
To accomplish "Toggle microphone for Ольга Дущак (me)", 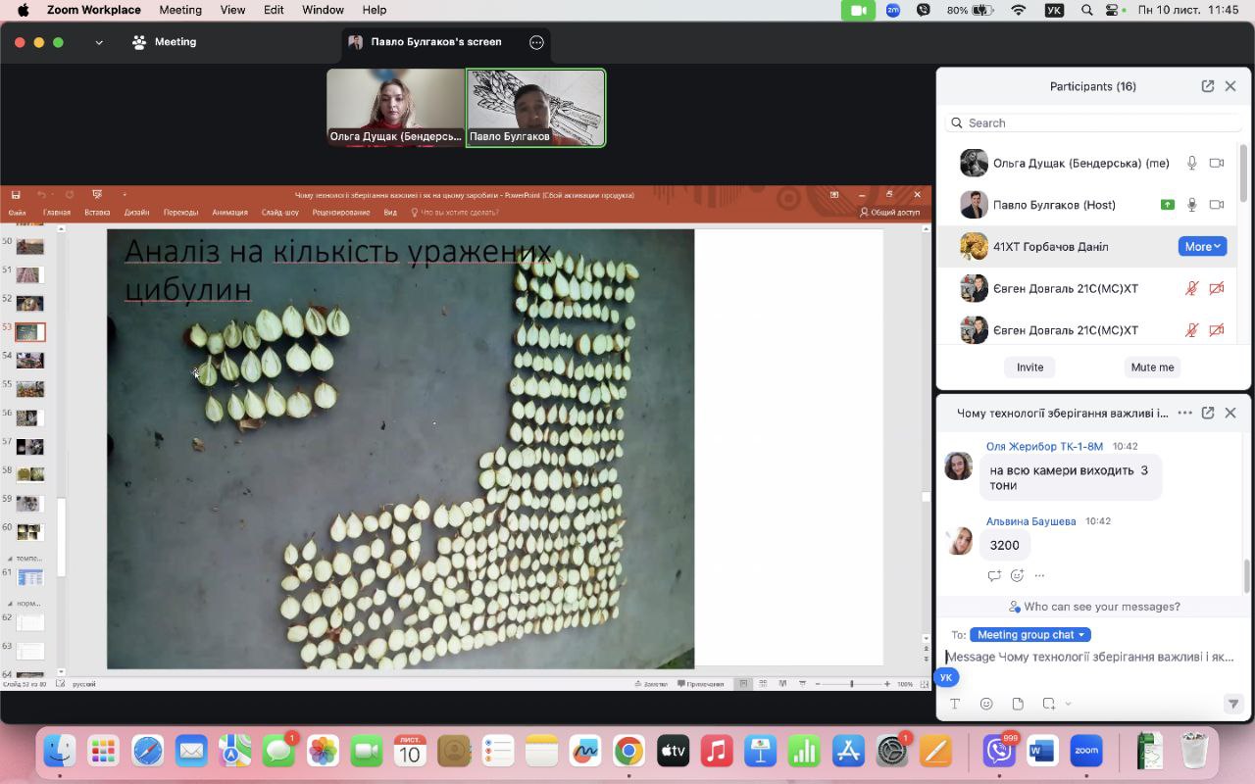I will [x=1192, y=164].
